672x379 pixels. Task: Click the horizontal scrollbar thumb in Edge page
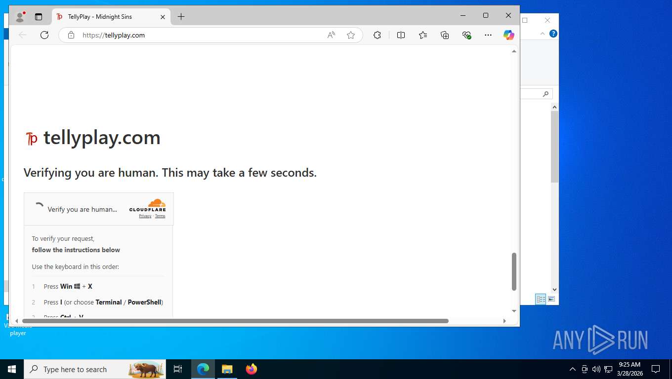[x=235, y=321]
